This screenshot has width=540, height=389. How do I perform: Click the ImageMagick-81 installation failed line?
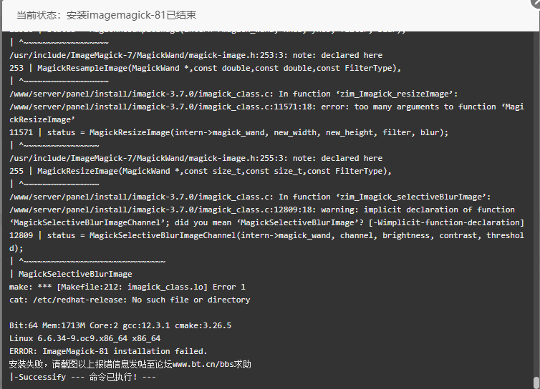(108, 351)
